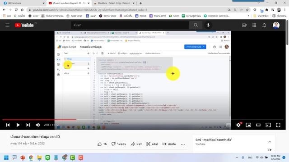
Task: Mute the video volume speaker
Action: coord(38,125)
